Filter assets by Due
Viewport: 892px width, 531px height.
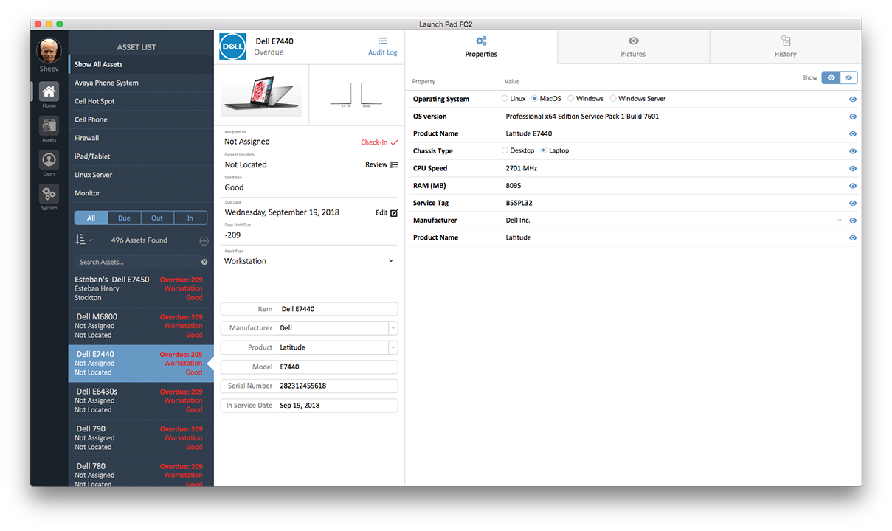125,218
